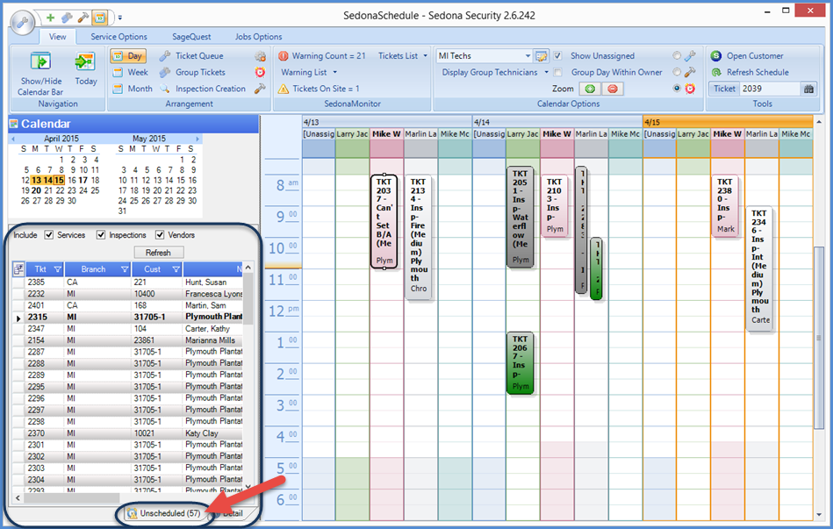Click the schedule vertical scrollbar thumb

click(x=819, y=338)
